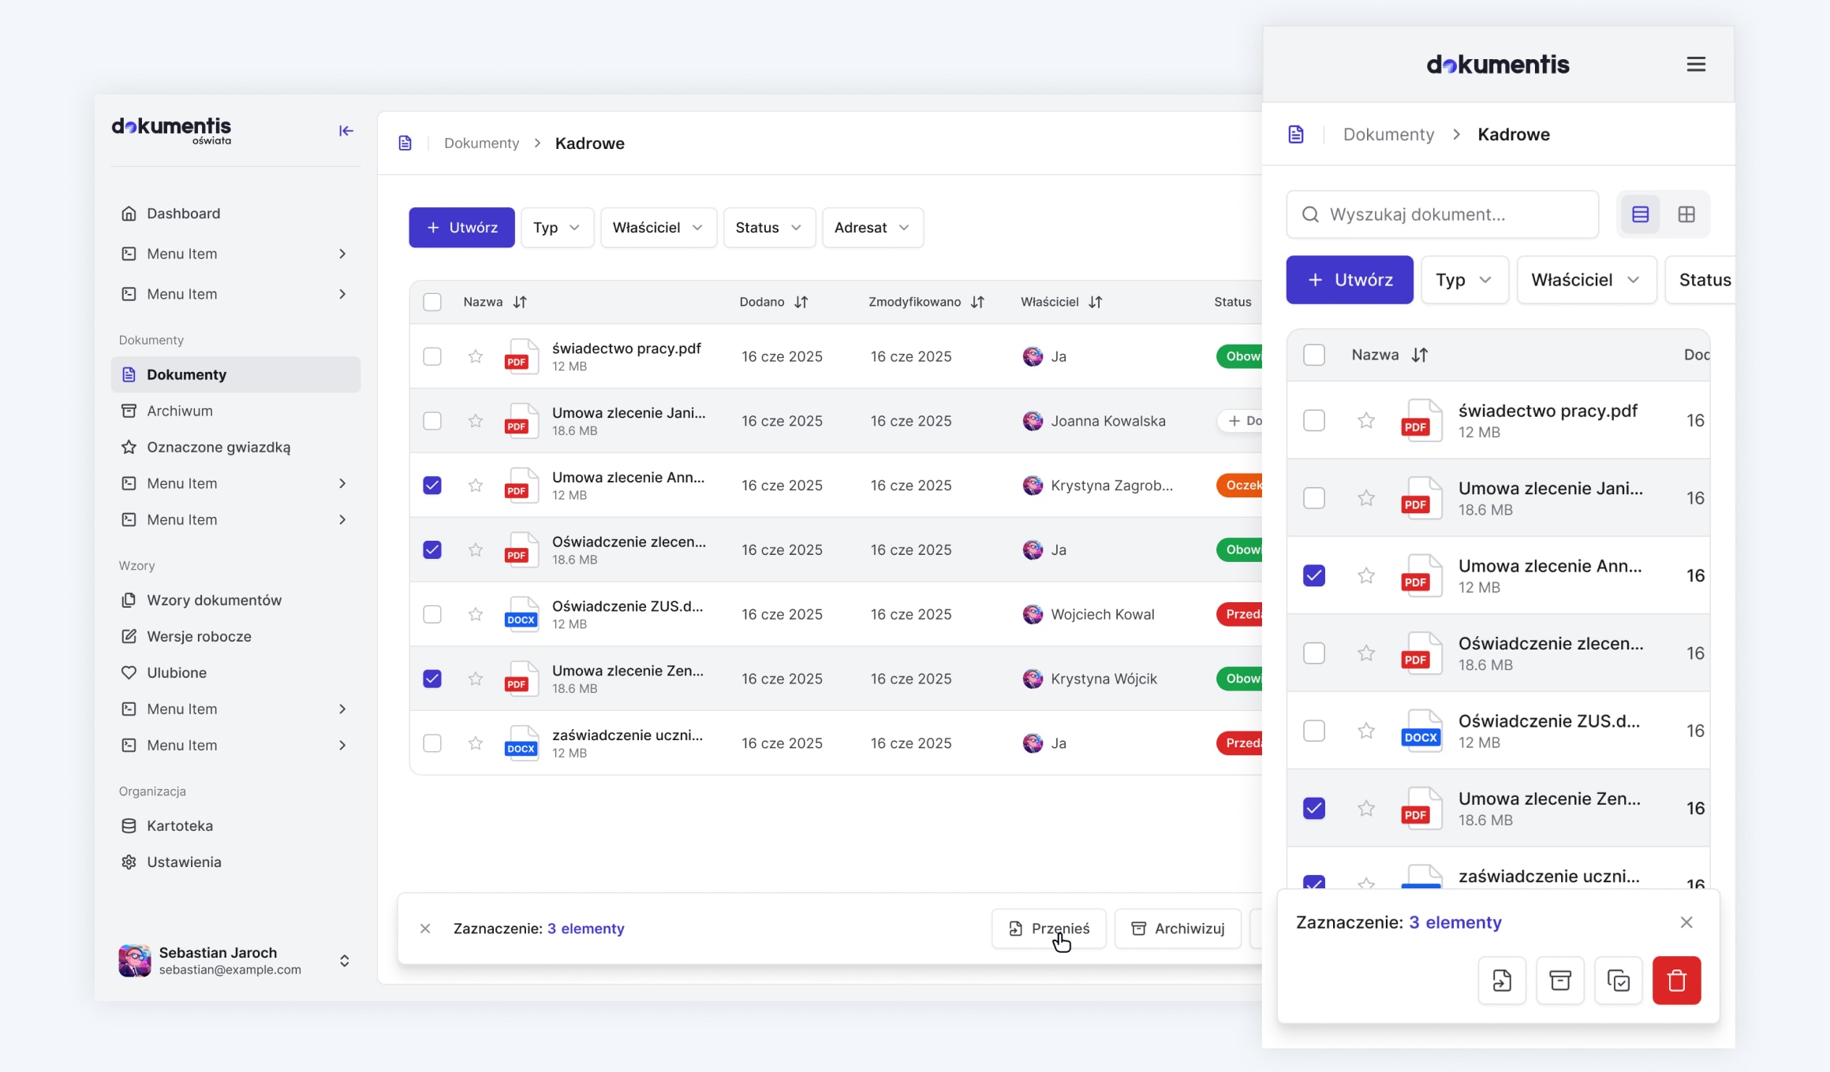
Task: Uncheck Umowa zlecenie Ann... in the mobile panel
Action: coord(1314,575)
